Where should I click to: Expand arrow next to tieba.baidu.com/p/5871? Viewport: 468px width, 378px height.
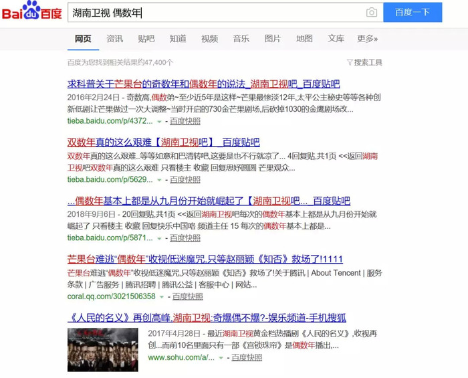click(159, 239)
